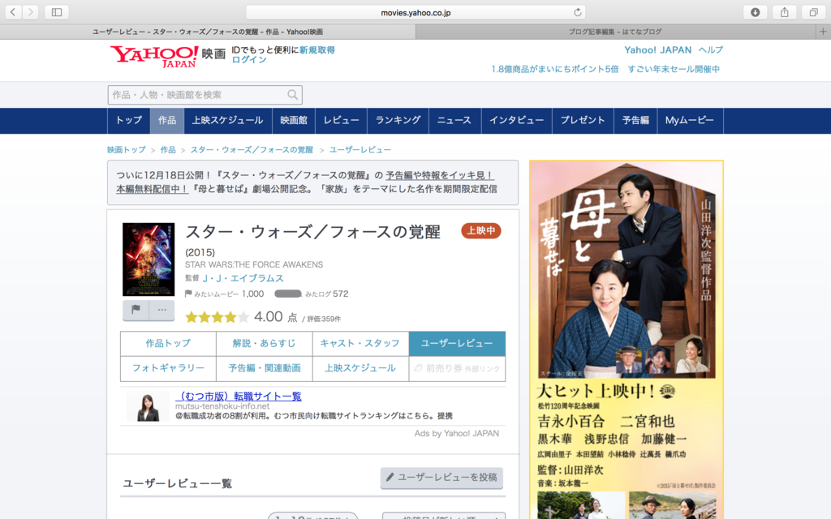Click the すごい年末セール開催中 link

674,69
